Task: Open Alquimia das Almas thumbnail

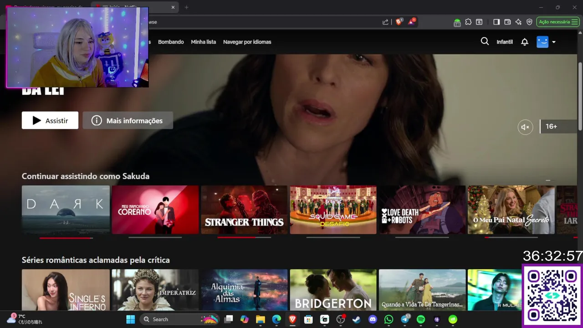Action: tap(244, 290)
